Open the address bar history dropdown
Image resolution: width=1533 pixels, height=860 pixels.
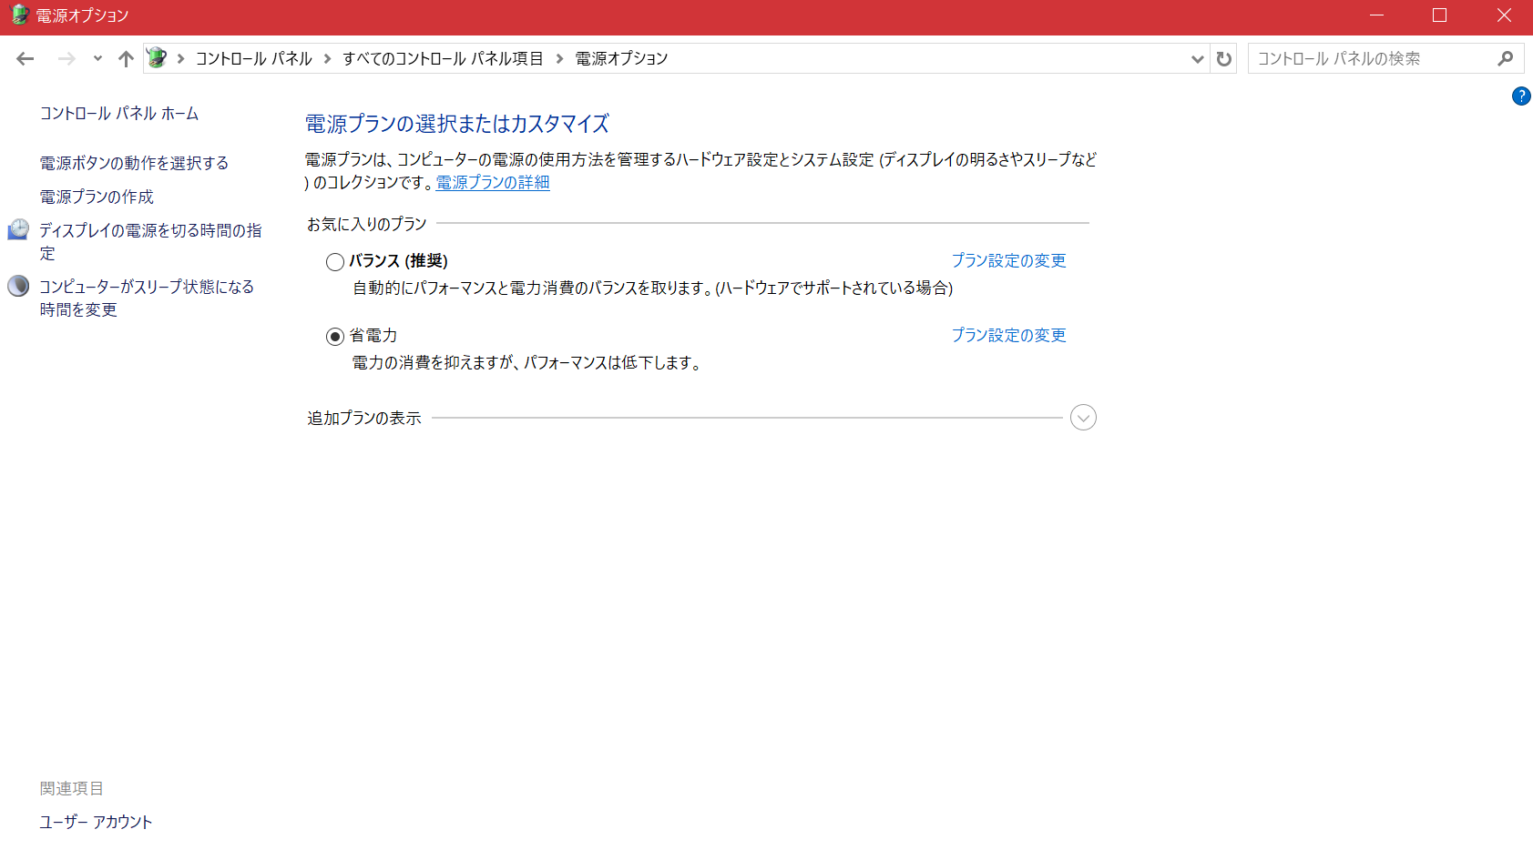(x=1198, y=59)
